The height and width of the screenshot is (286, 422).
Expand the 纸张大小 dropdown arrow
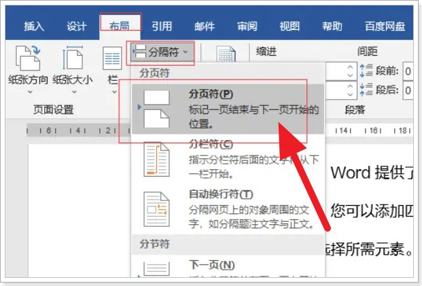[x=75, y=92]
